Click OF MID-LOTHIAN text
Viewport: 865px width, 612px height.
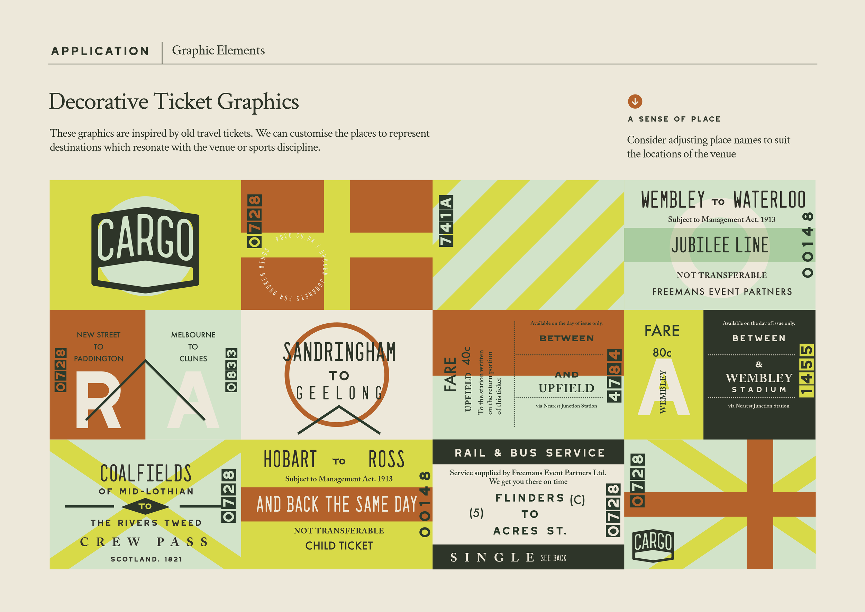[146, 492]
